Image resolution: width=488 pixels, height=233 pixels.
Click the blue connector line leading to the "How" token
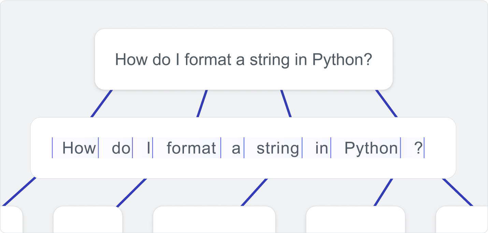[x=102, y=103]
